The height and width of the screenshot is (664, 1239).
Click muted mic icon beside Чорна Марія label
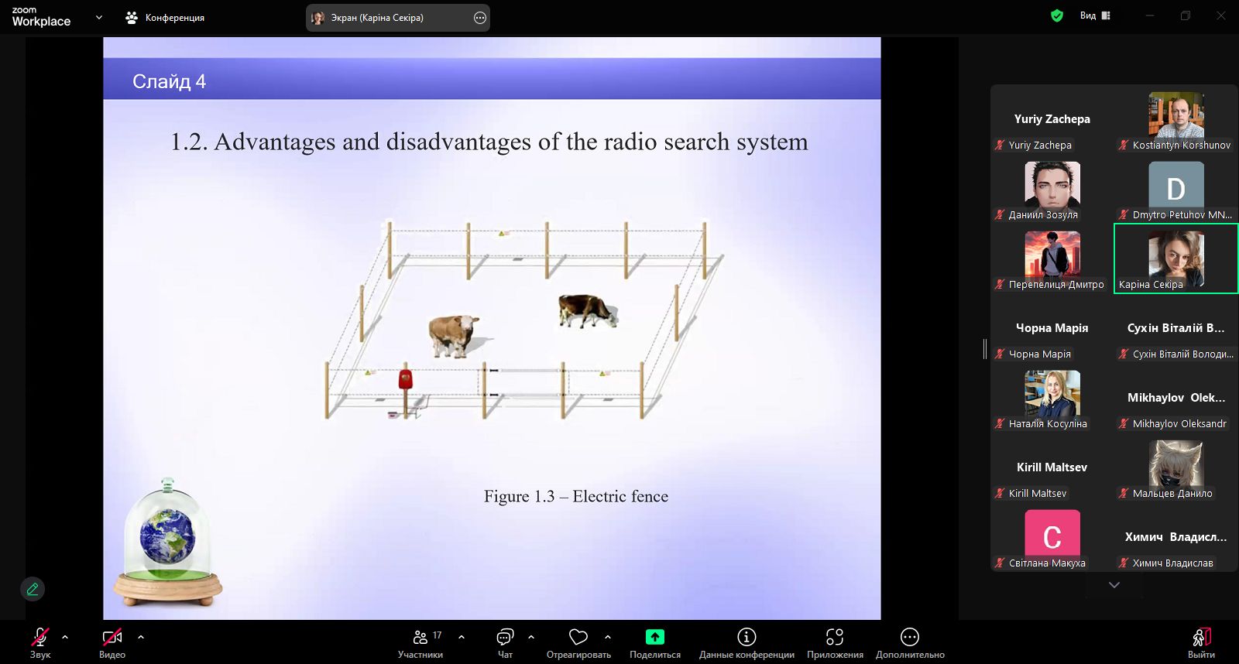[1000, 354]
